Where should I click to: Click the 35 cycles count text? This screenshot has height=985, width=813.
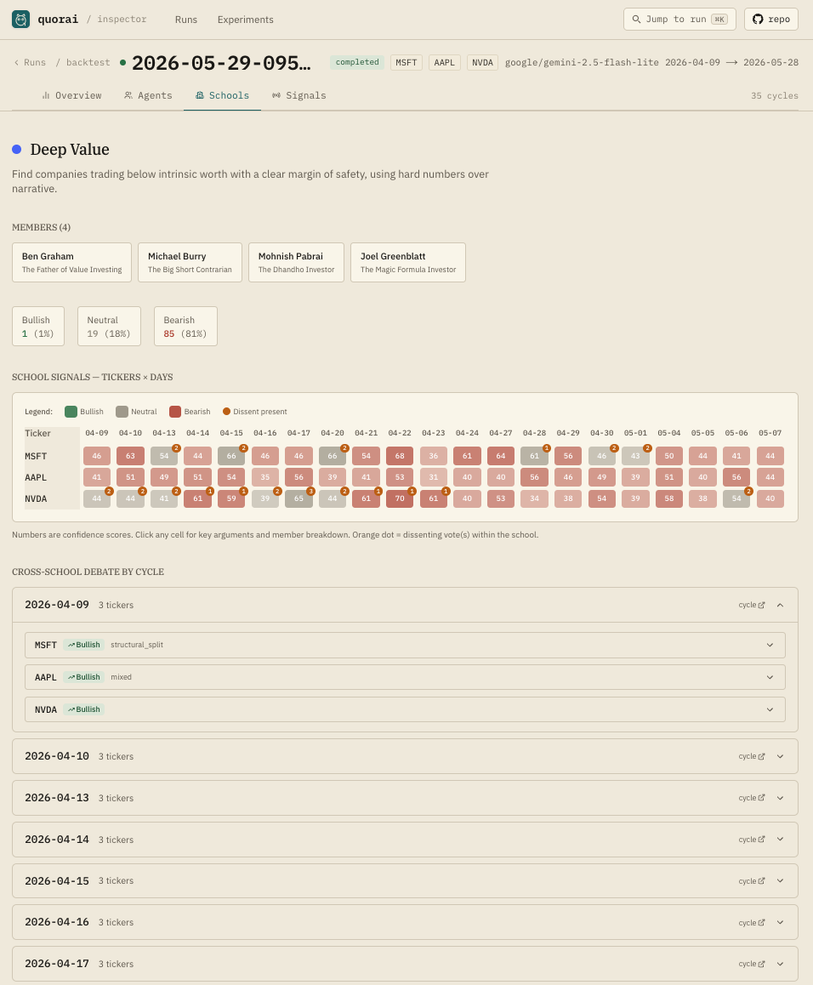tap(775, 96)
